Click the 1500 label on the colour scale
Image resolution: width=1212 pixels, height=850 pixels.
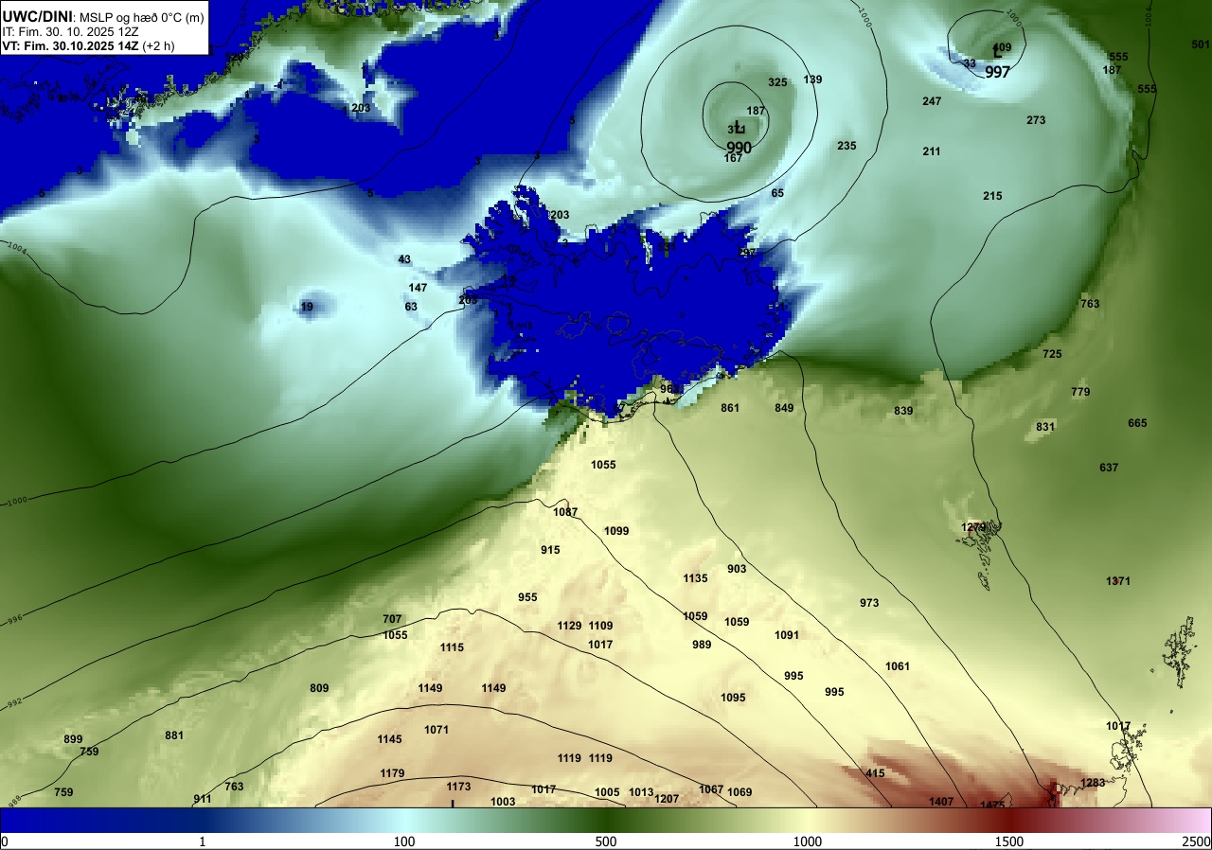pos(1008,841)
